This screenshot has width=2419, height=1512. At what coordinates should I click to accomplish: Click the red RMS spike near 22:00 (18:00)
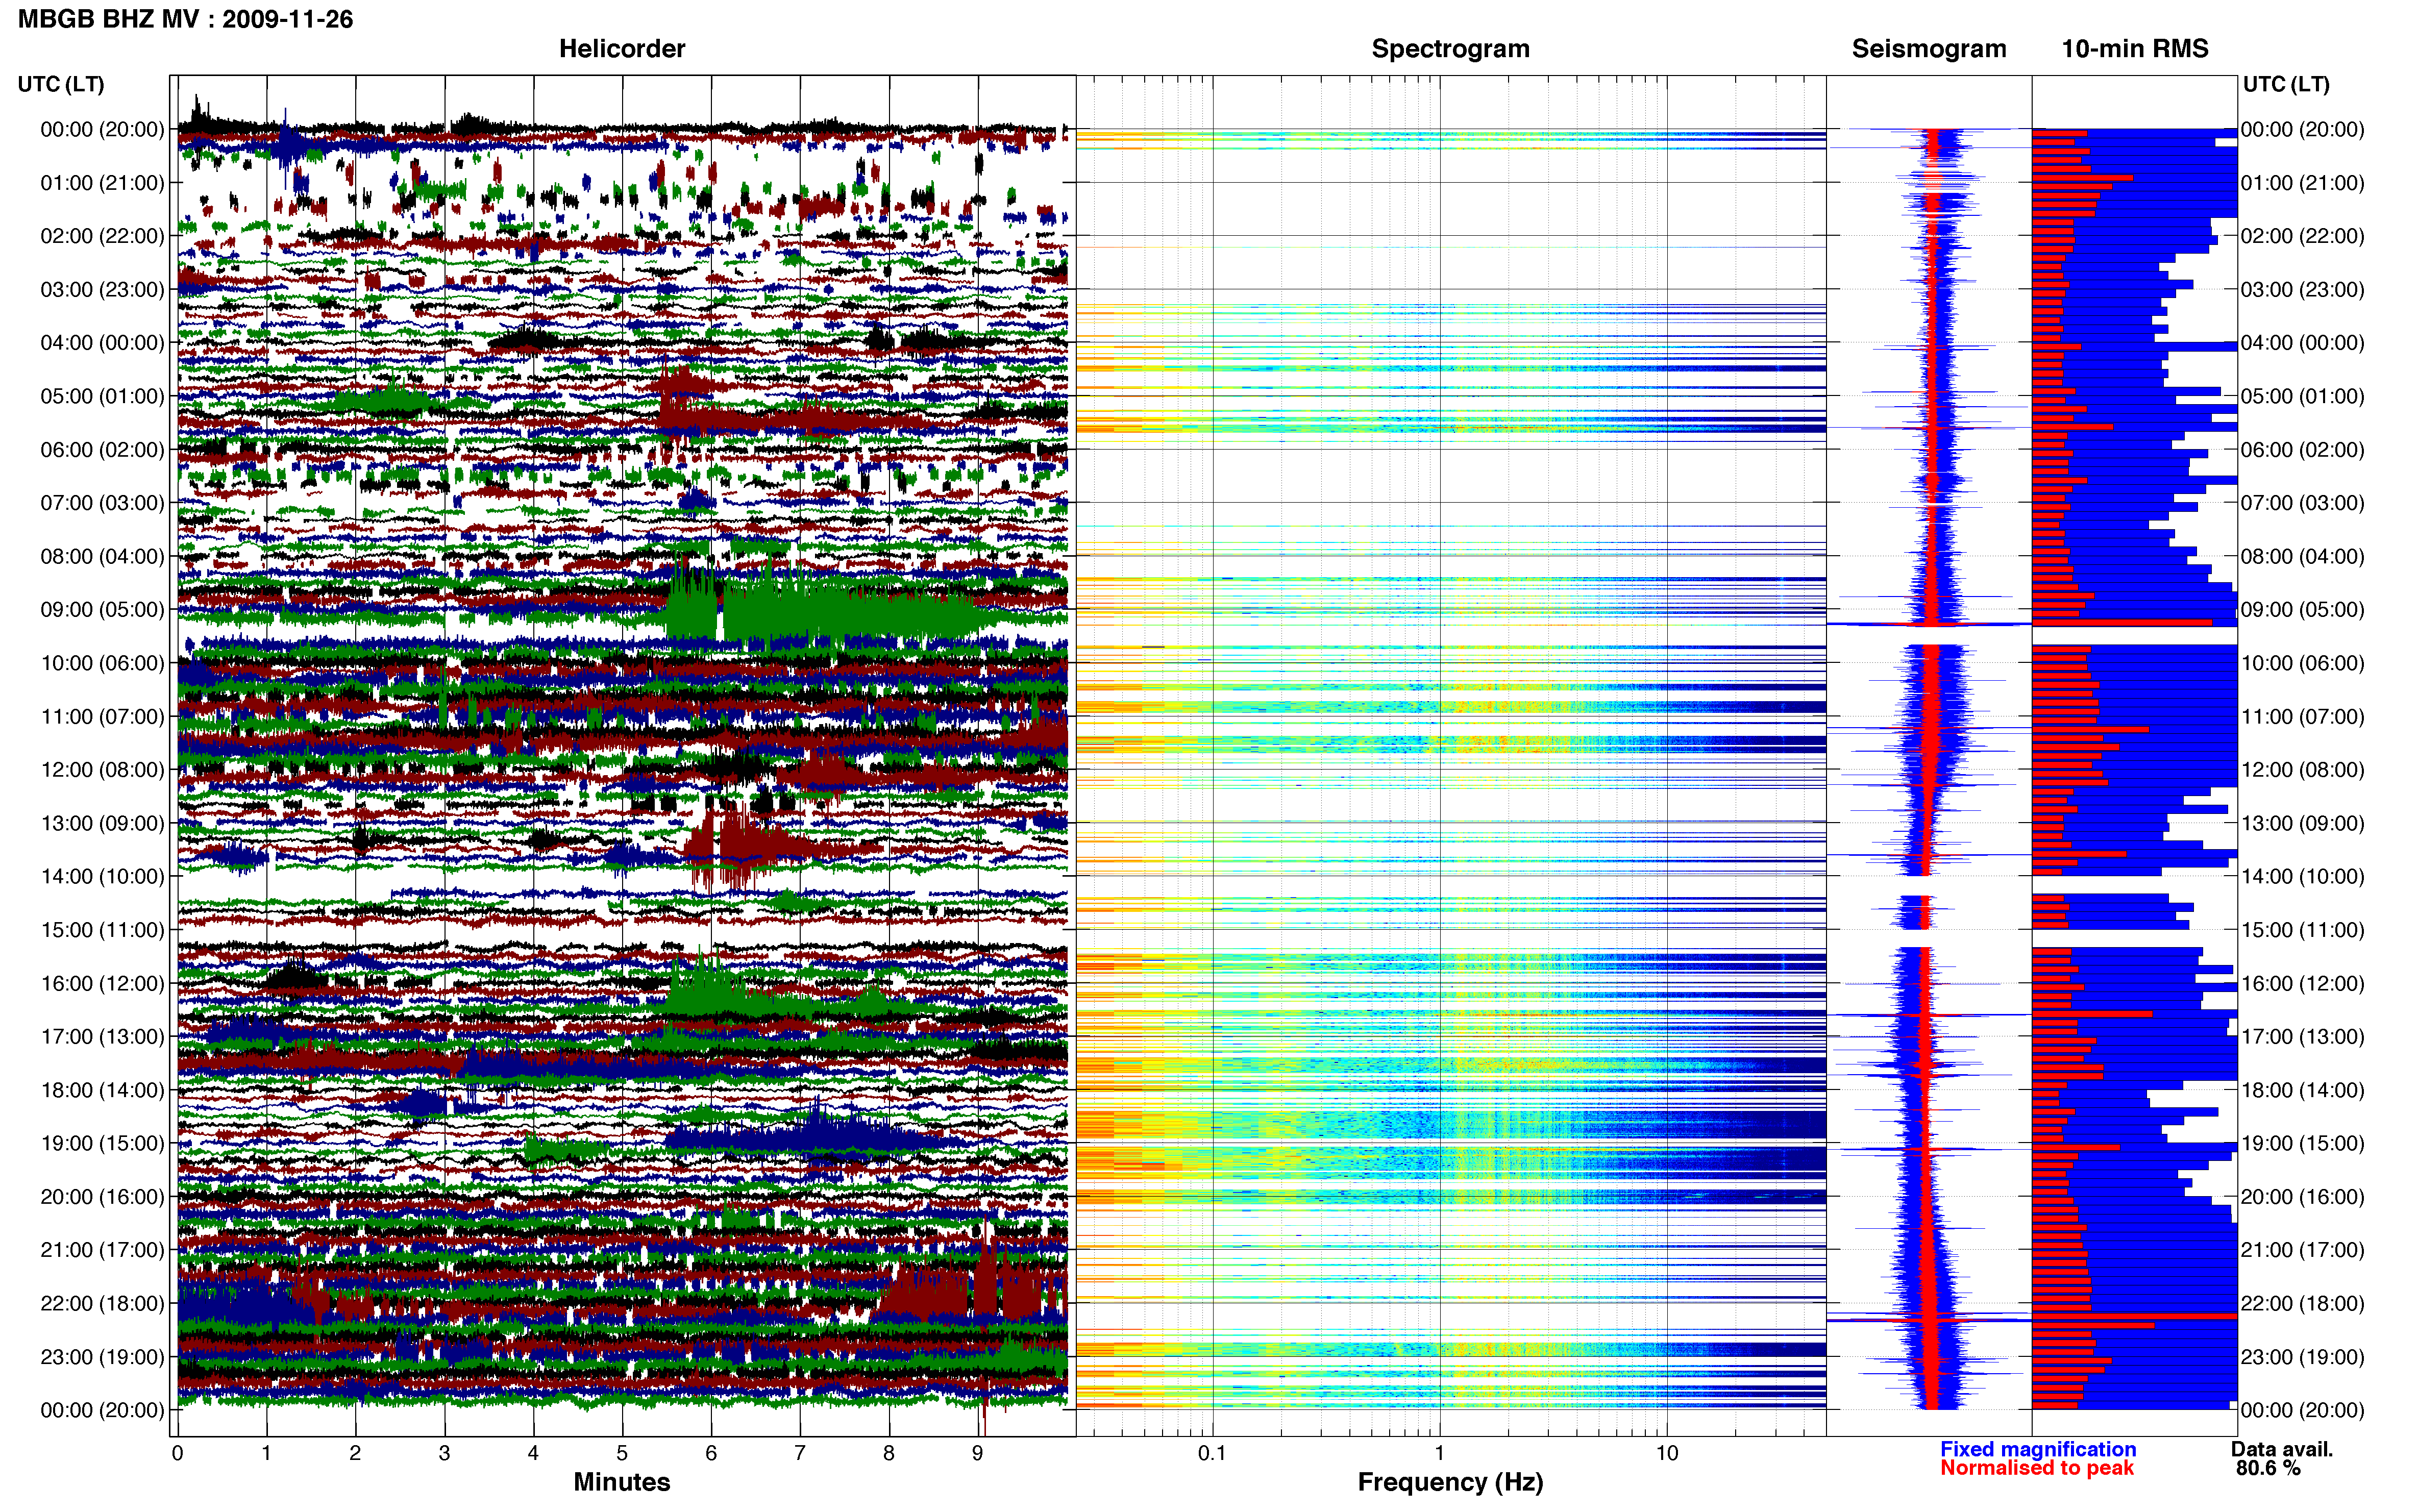(x=2134, y=1317)
